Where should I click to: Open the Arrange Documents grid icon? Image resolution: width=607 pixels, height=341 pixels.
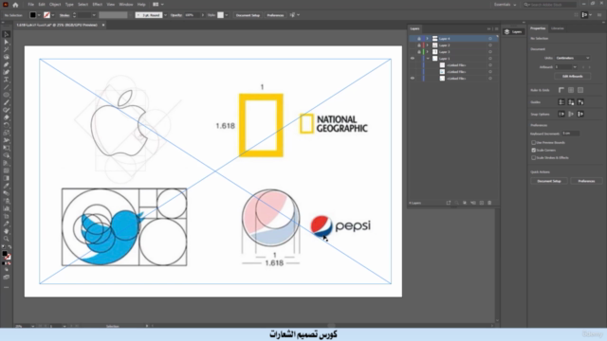pos(156,5)
